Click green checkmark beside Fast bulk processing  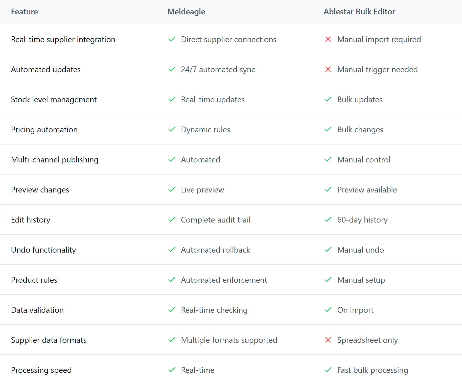point(328,370)
